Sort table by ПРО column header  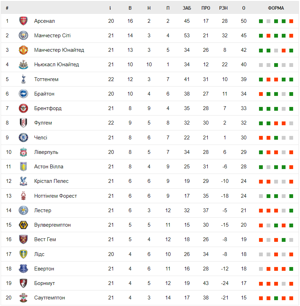[x=206, y=8]
